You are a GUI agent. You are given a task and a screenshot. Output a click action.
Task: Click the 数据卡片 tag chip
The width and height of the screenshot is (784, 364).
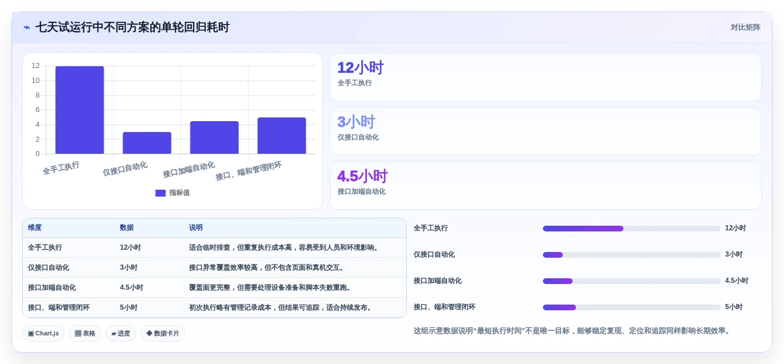coord(163,333)
